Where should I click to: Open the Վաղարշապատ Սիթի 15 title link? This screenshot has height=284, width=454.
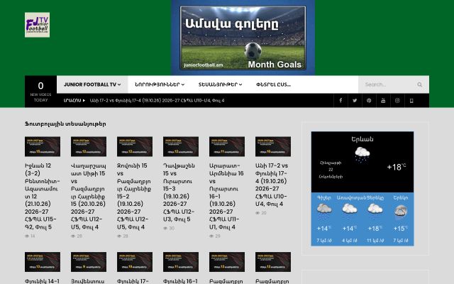[x=88, y=196]
